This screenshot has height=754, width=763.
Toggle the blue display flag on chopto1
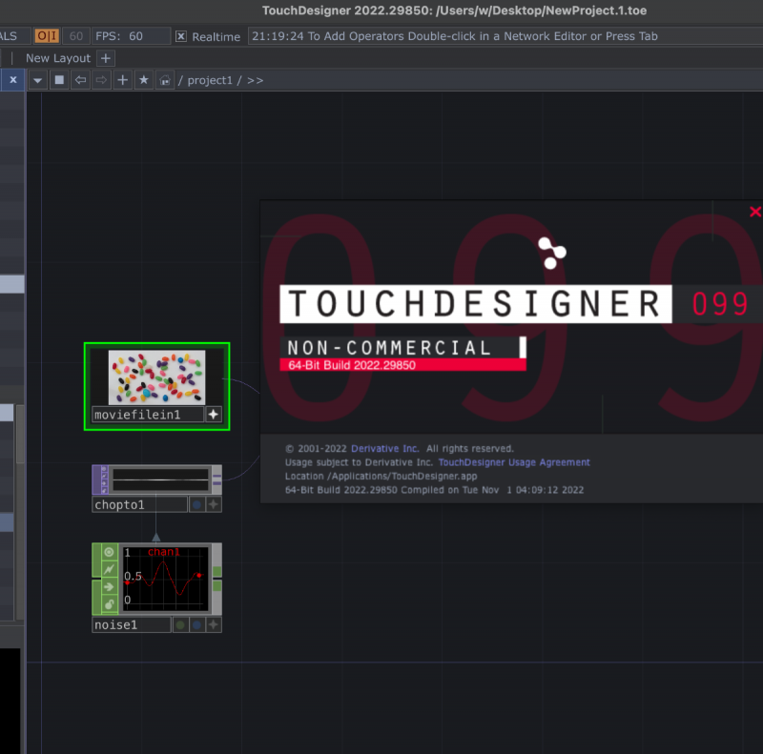coord(196,504)
